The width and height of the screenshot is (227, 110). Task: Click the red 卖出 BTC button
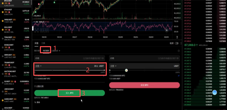click(144, 85)
